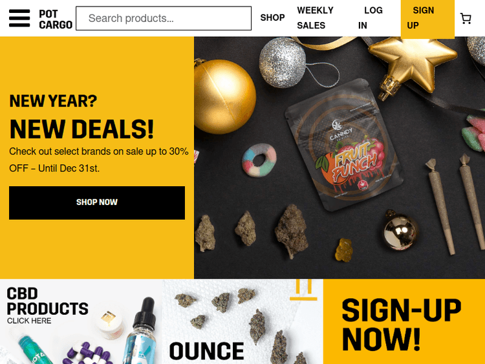Screen dimensions: 485x364
Task: Click the Fruit Punch package in hero image
Action: 344,145
